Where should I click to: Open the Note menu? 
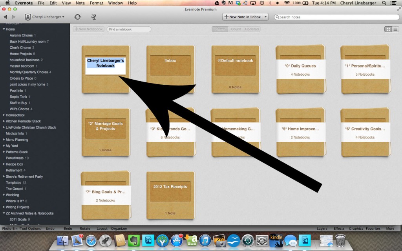pos(80,3)
